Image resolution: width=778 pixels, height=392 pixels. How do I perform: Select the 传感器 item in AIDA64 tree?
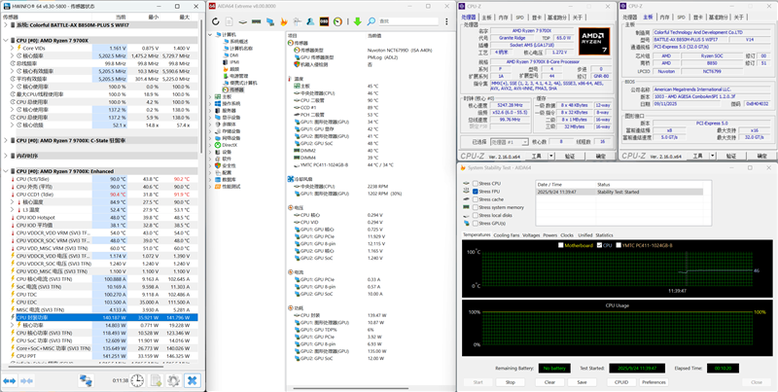tap(233, 89)
